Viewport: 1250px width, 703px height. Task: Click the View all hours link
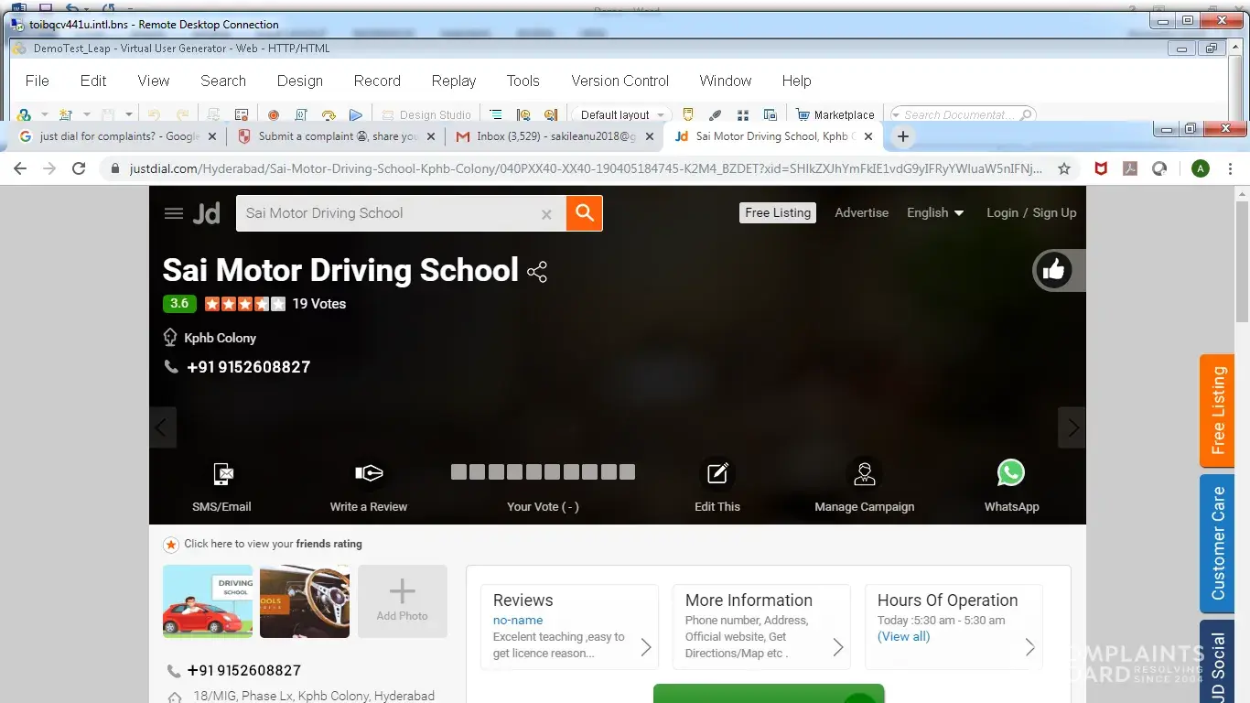(x=903, y=636)
